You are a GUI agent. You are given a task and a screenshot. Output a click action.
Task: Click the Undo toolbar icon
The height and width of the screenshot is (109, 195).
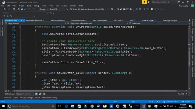[29, 9]
